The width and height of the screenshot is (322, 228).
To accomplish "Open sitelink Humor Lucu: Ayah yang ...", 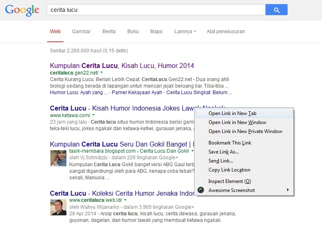I will [x=79, y=93].
